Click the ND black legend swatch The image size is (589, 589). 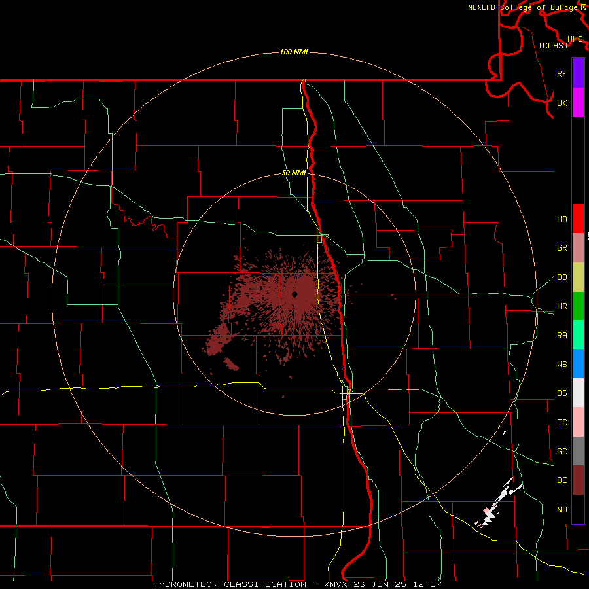(x=578, y=509)
